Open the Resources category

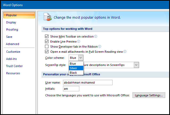[13, 73]
